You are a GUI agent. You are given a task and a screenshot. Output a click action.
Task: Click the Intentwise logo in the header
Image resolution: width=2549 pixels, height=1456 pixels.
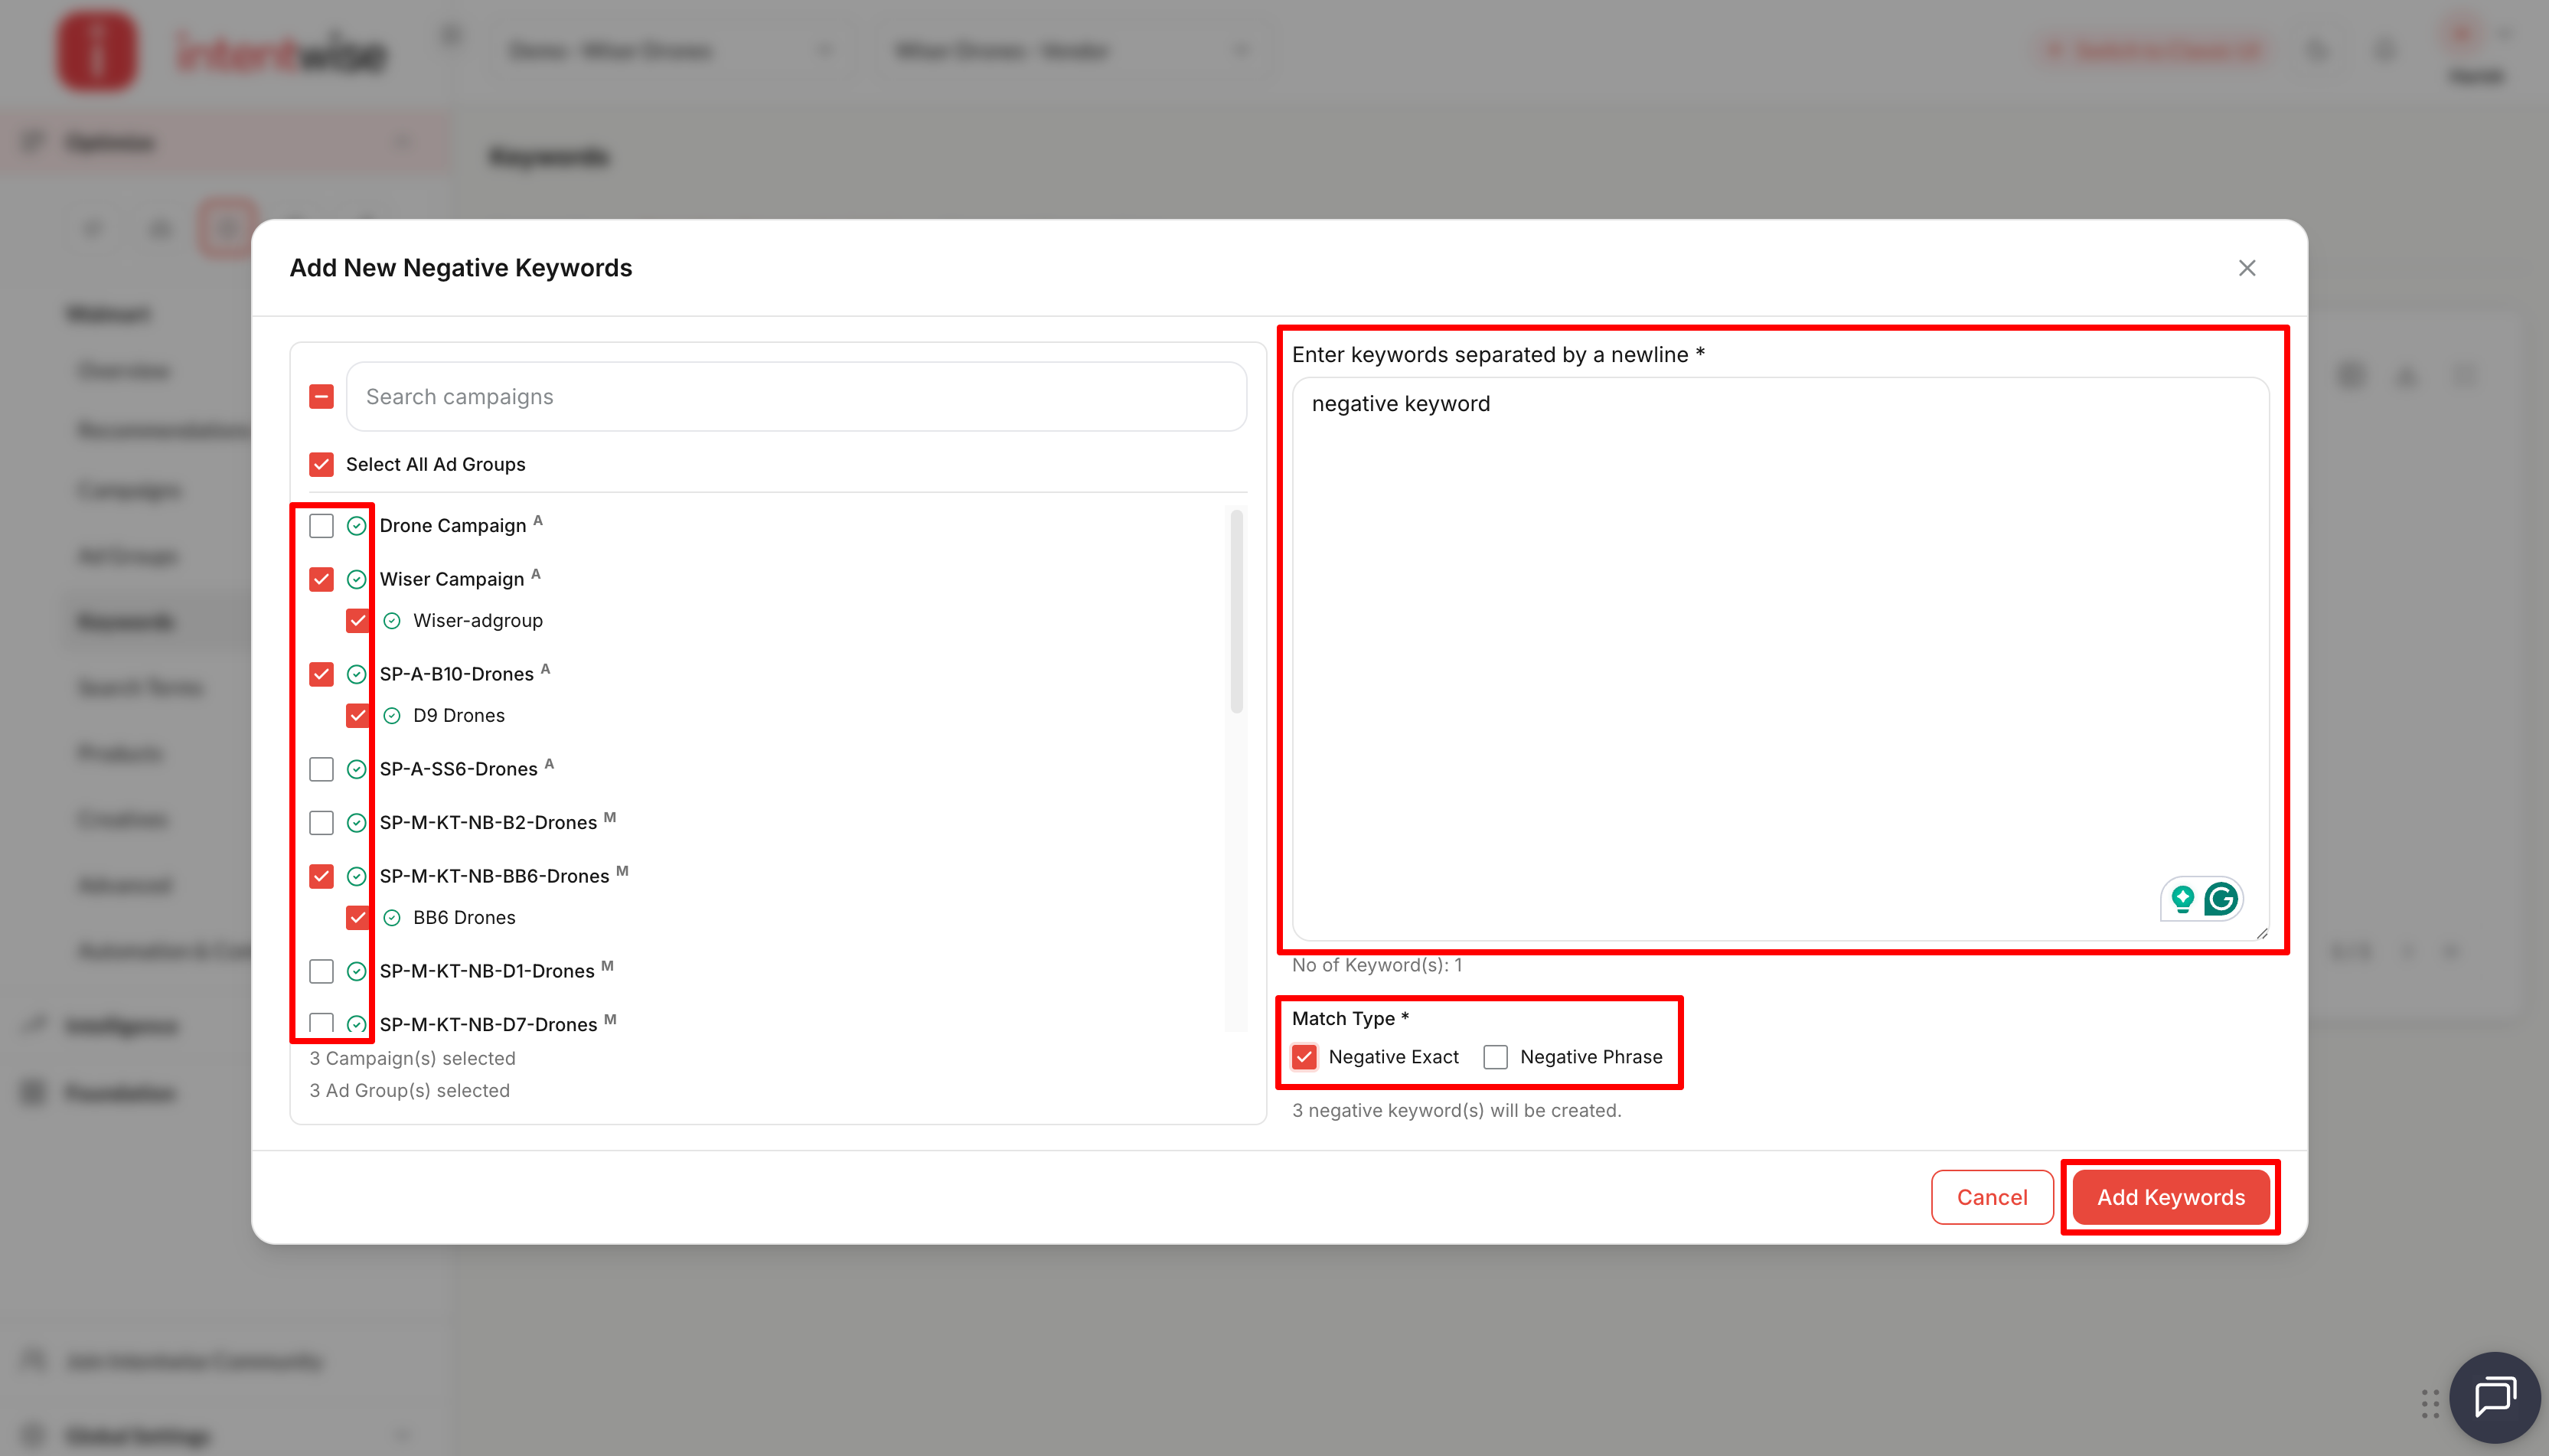pyautogui.click(x=222, y=51)
